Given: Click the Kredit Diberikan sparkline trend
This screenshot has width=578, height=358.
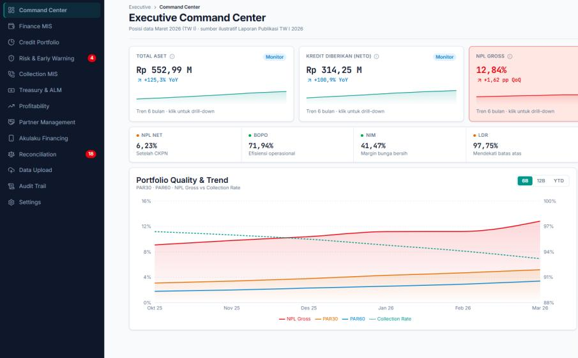Looking at the screenshot, I should click(x=381, y=97).
